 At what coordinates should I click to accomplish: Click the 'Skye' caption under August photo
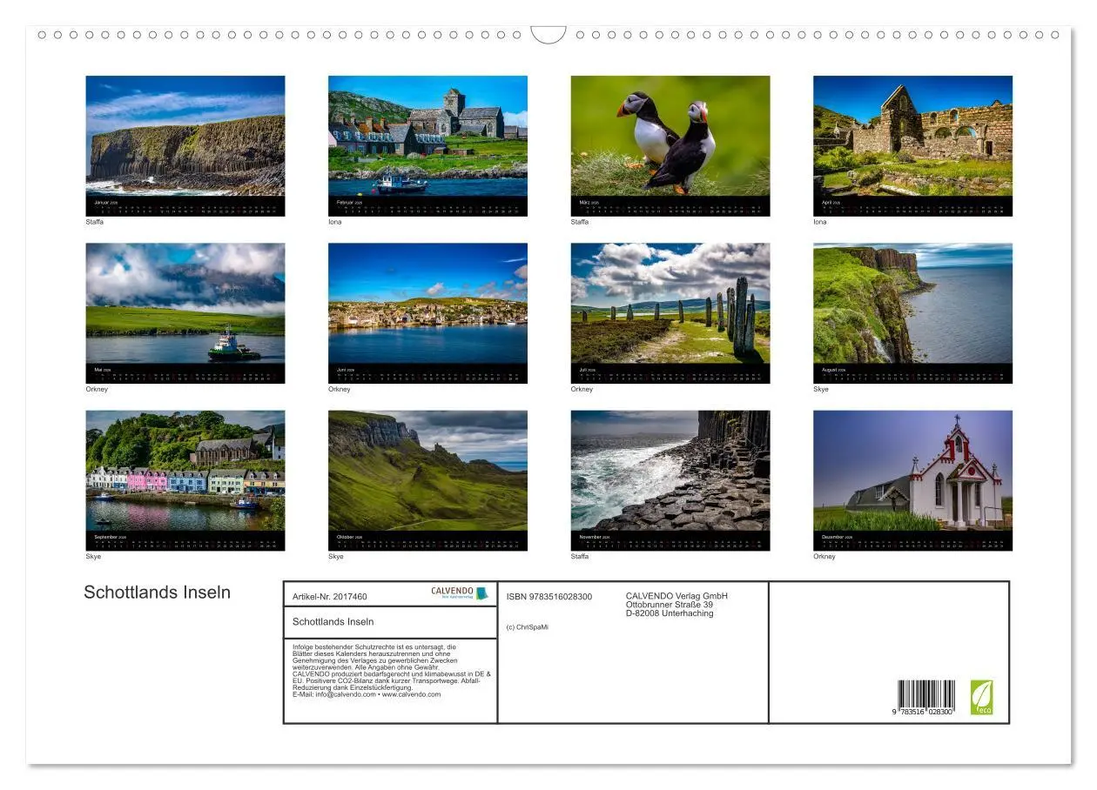(821, 389)
